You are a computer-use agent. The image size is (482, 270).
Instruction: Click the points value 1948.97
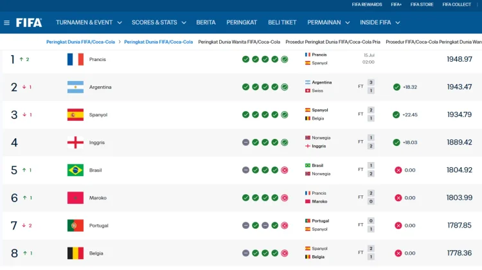pos(460,59)
